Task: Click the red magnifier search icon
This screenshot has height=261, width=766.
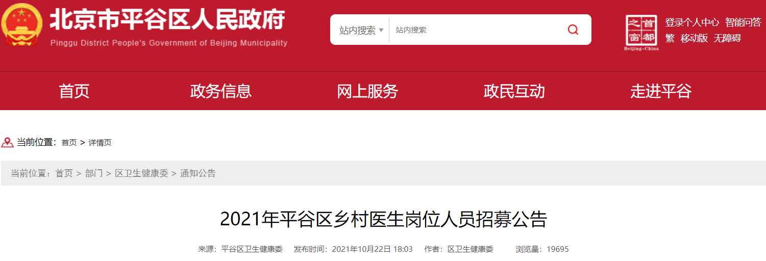Action: 573,30
